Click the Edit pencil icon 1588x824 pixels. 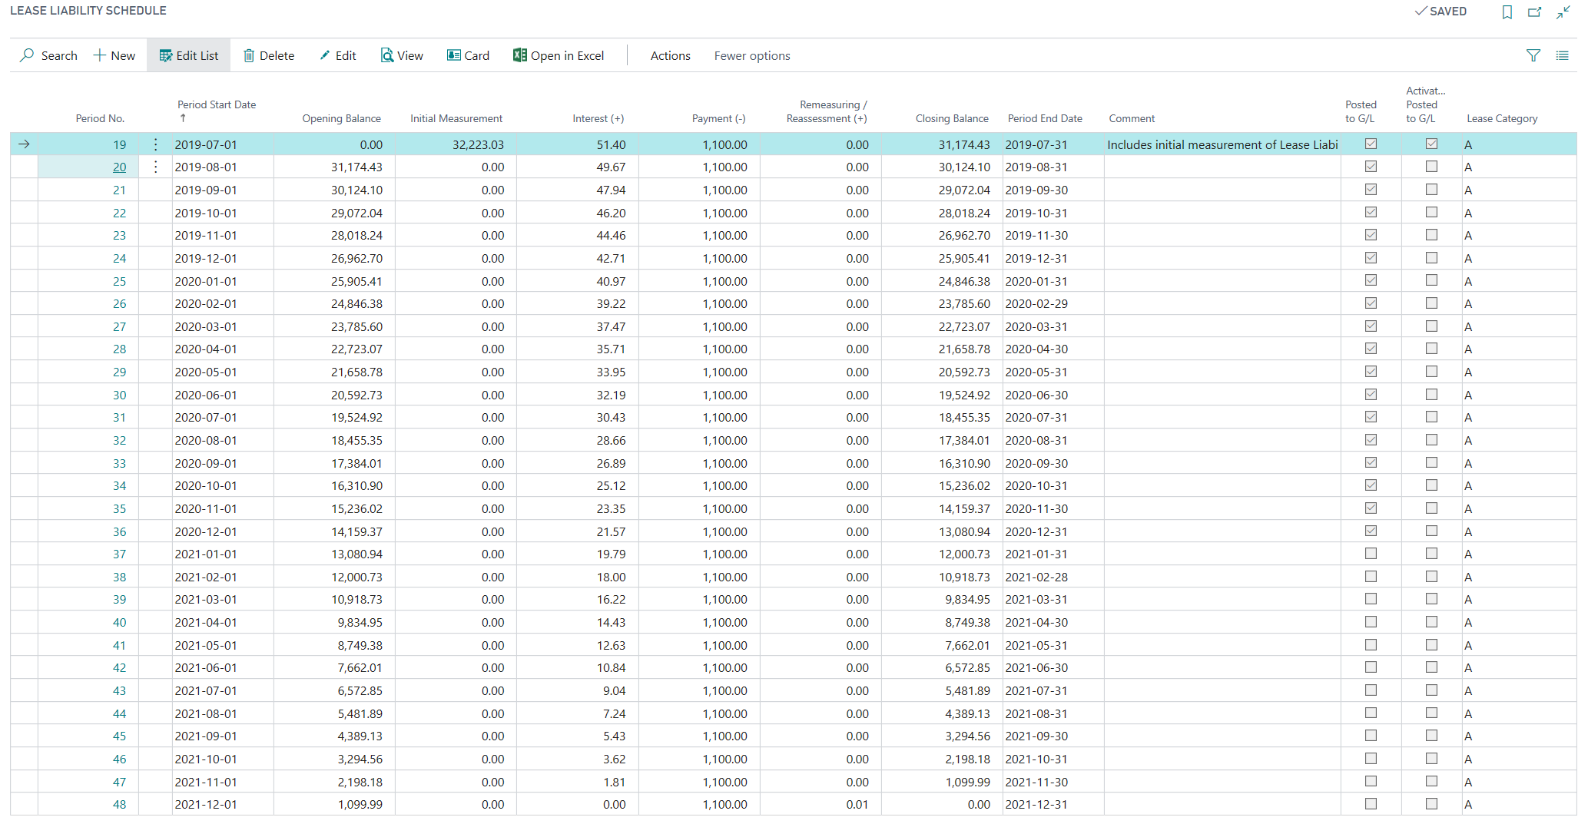(325, 55)
